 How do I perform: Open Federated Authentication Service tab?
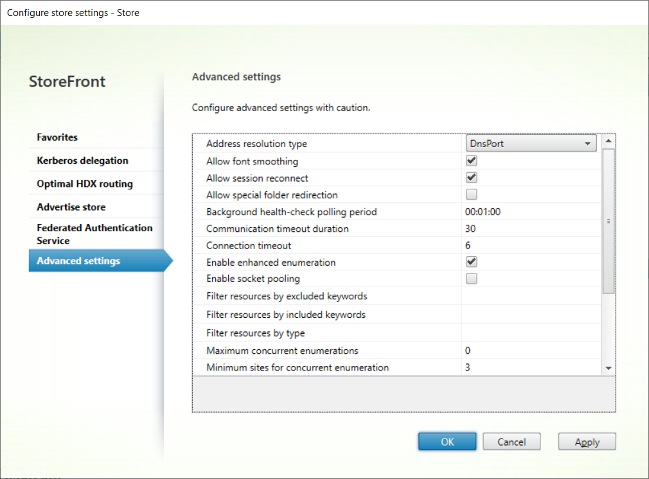(x=94, y=234)
